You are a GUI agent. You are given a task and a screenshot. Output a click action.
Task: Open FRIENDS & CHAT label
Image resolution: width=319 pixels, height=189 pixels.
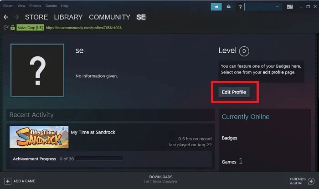[x=298, y=181]
